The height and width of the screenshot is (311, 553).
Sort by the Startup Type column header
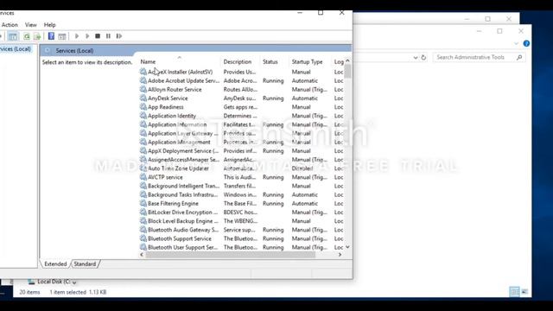pyautogui.click(x=311, y=61)
